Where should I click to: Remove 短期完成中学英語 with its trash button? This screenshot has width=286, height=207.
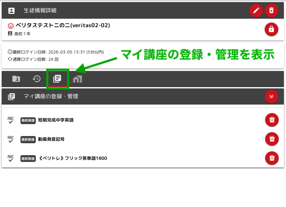[272, 120]
